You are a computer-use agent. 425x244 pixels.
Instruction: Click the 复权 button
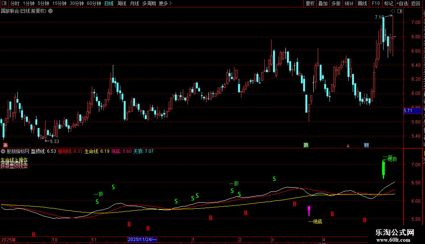310,3
